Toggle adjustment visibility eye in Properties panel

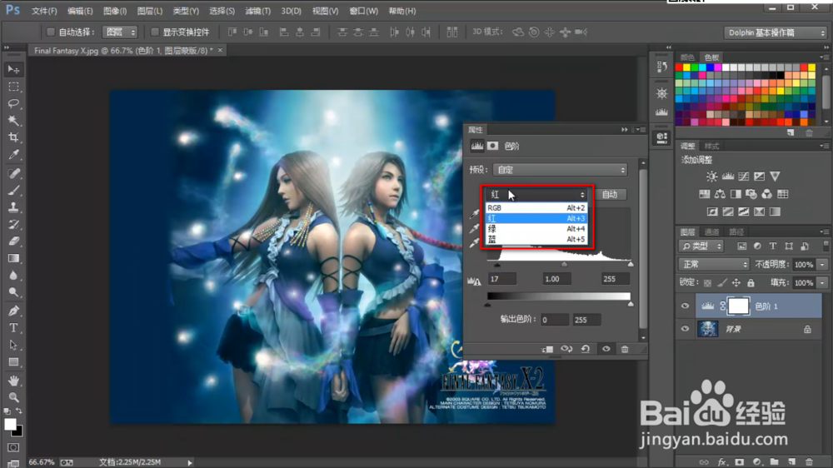pyautogui.click(x=606, y=349)
